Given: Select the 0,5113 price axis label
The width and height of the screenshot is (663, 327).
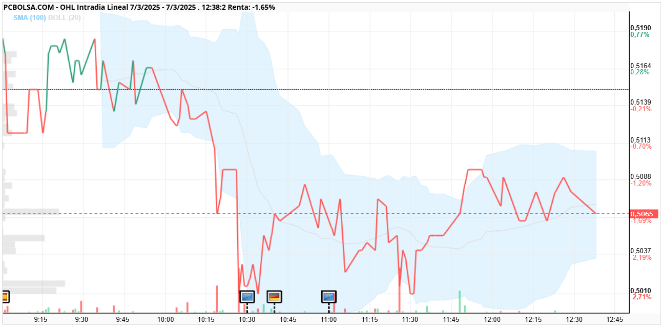Looking at the screenshot, I should click(x=640, y=140).
